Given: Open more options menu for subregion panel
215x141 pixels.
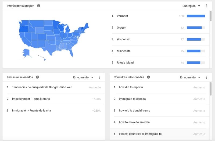Looking at the screenshot, I should point(206,6).
